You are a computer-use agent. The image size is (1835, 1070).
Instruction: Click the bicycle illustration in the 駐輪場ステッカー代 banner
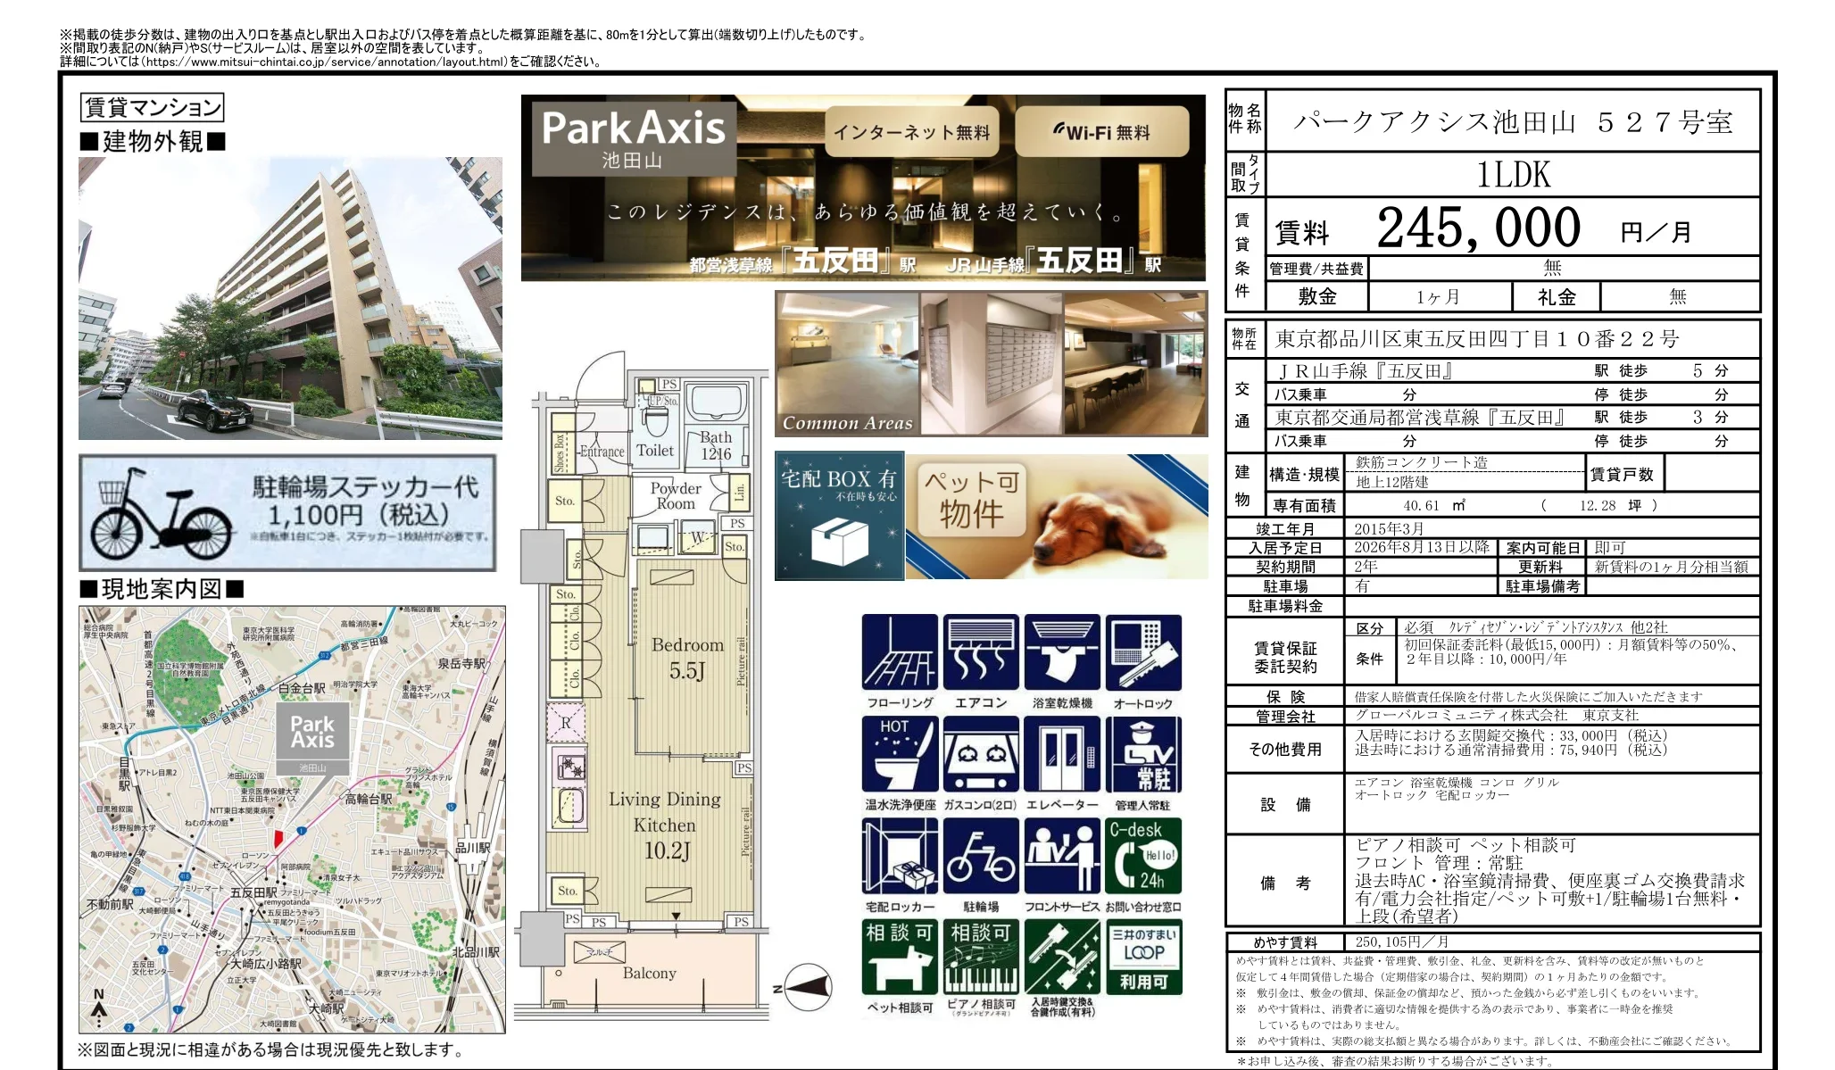(161, 513)
